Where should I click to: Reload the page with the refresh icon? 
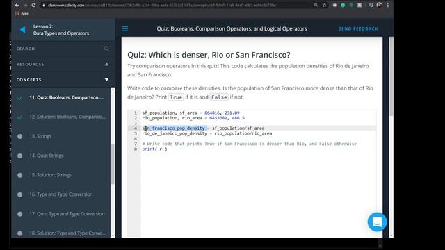tap(33, 5)
